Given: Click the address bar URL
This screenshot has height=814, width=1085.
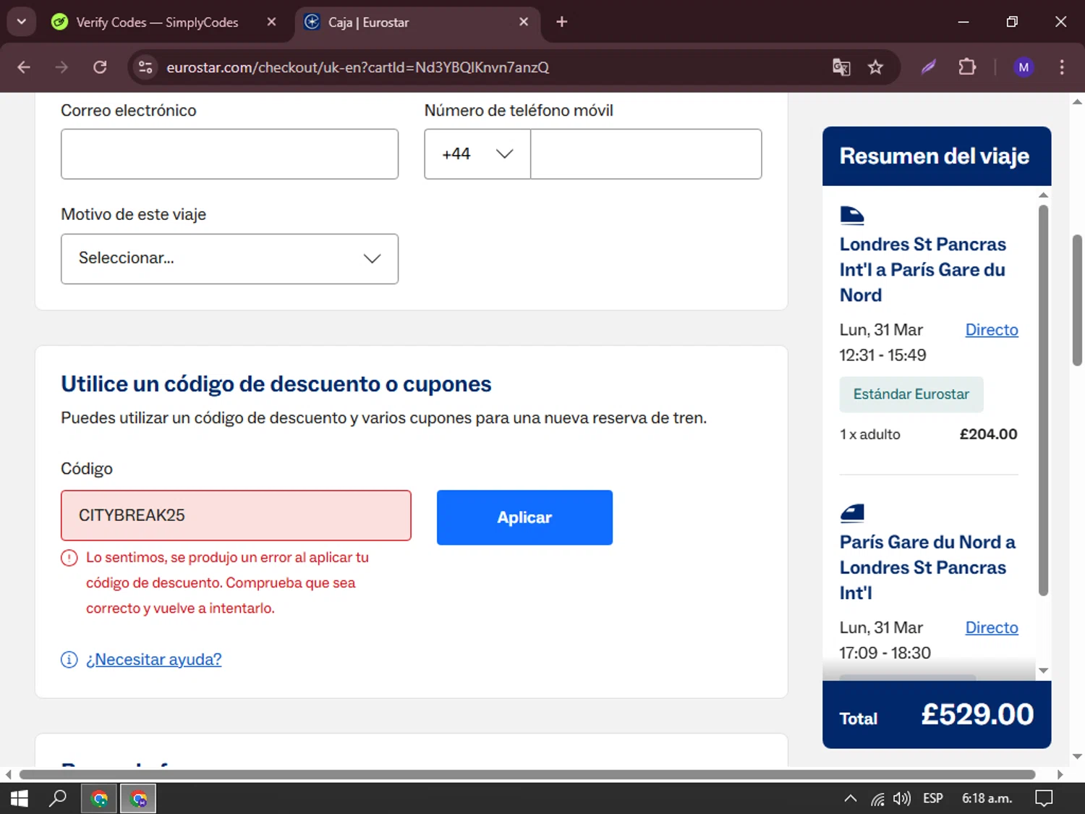Looking at the screenshot, I should [357, 67].
